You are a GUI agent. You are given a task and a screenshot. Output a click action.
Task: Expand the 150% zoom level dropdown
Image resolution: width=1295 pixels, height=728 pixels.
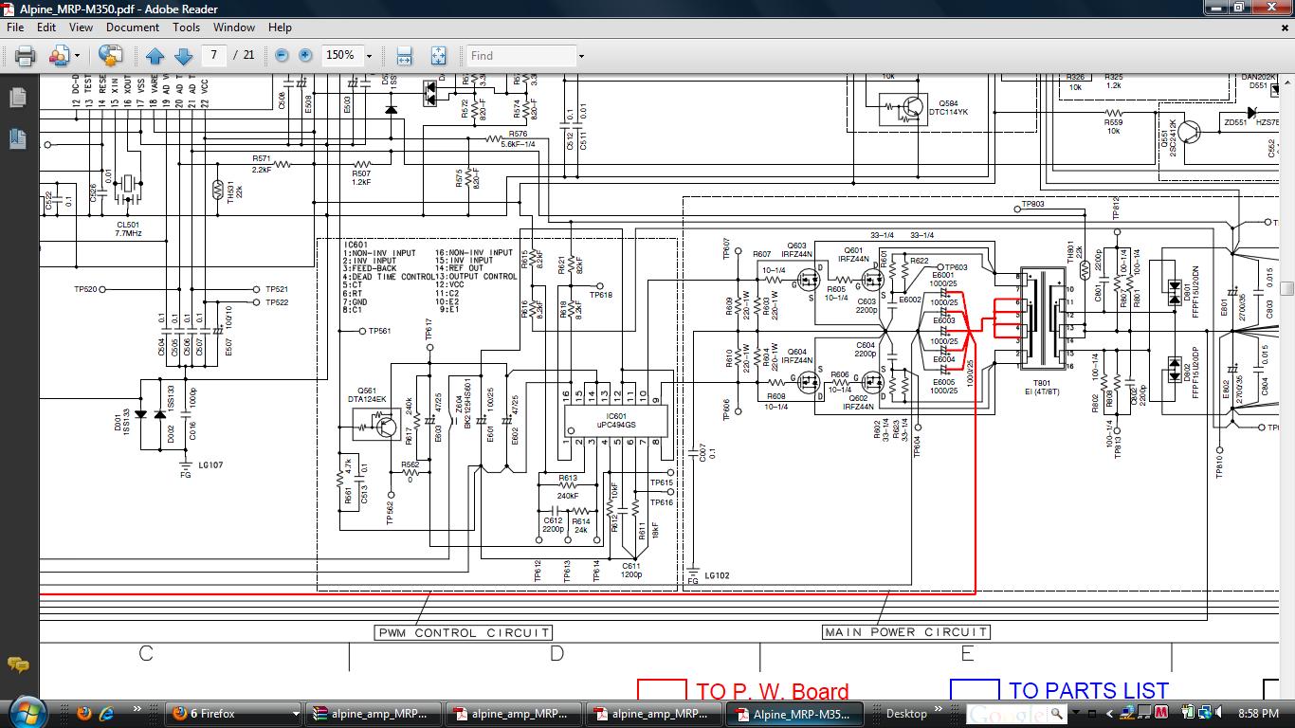click(x=369, y=56)
